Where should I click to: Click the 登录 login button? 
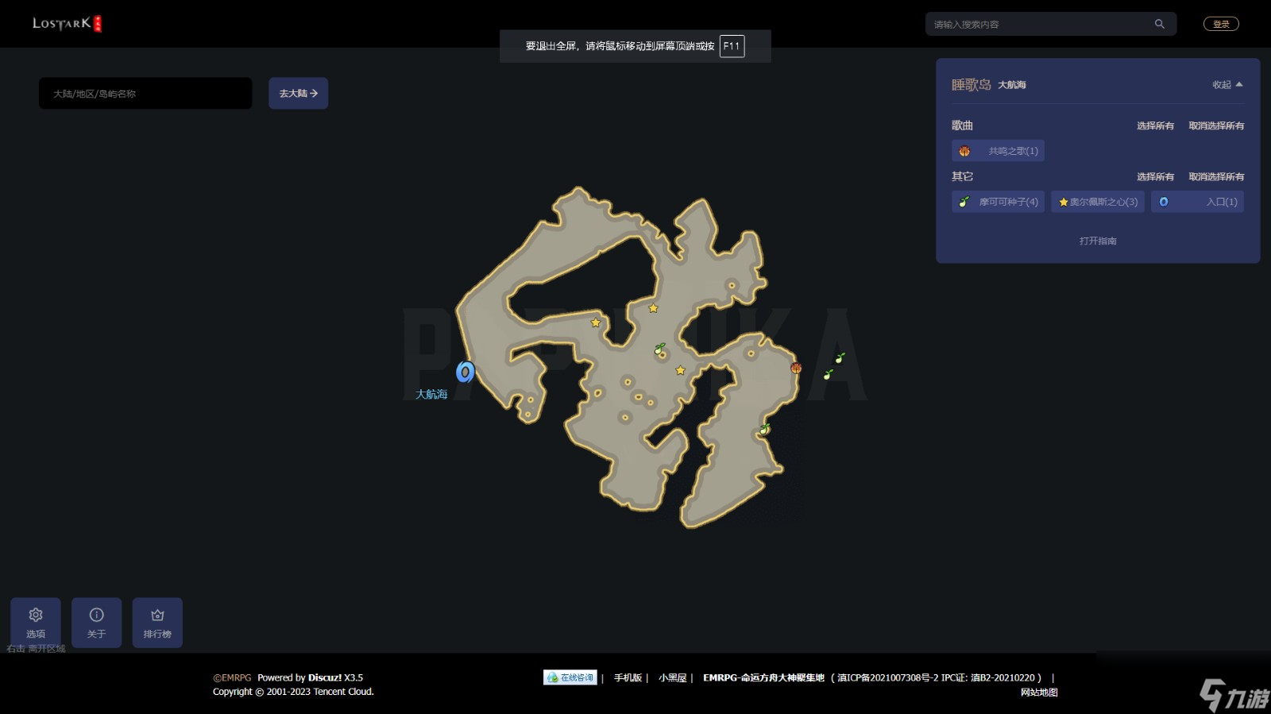coord(1221,24)
